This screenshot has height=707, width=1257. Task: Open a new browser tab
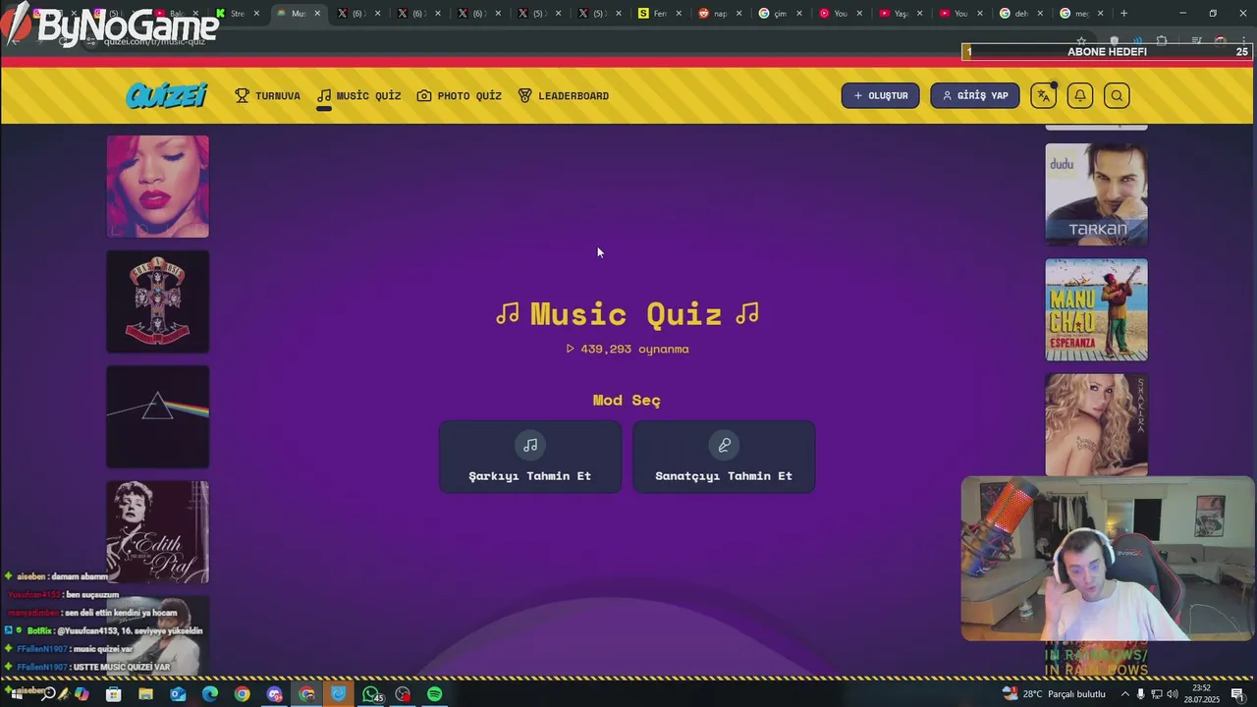tap(1123, 14)
